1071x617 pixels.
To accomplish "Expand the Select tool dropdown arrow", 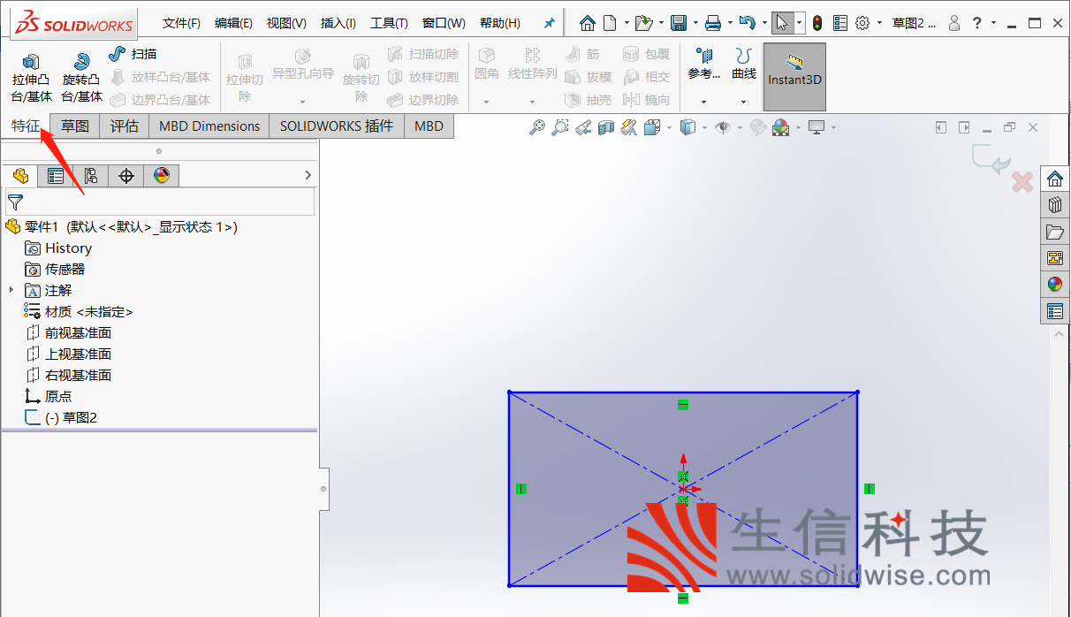I will pyautogui.click(x=800, y=23).
